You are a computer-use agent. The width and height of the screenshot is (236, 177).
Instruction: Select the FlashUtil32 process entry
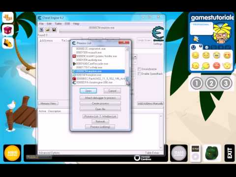(98, 79)
